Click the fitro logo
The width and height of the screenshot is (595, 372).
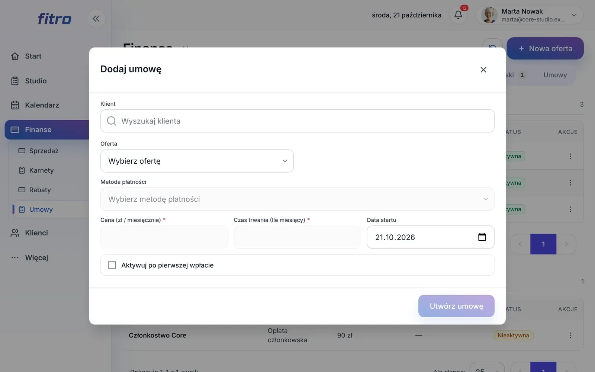55,19
